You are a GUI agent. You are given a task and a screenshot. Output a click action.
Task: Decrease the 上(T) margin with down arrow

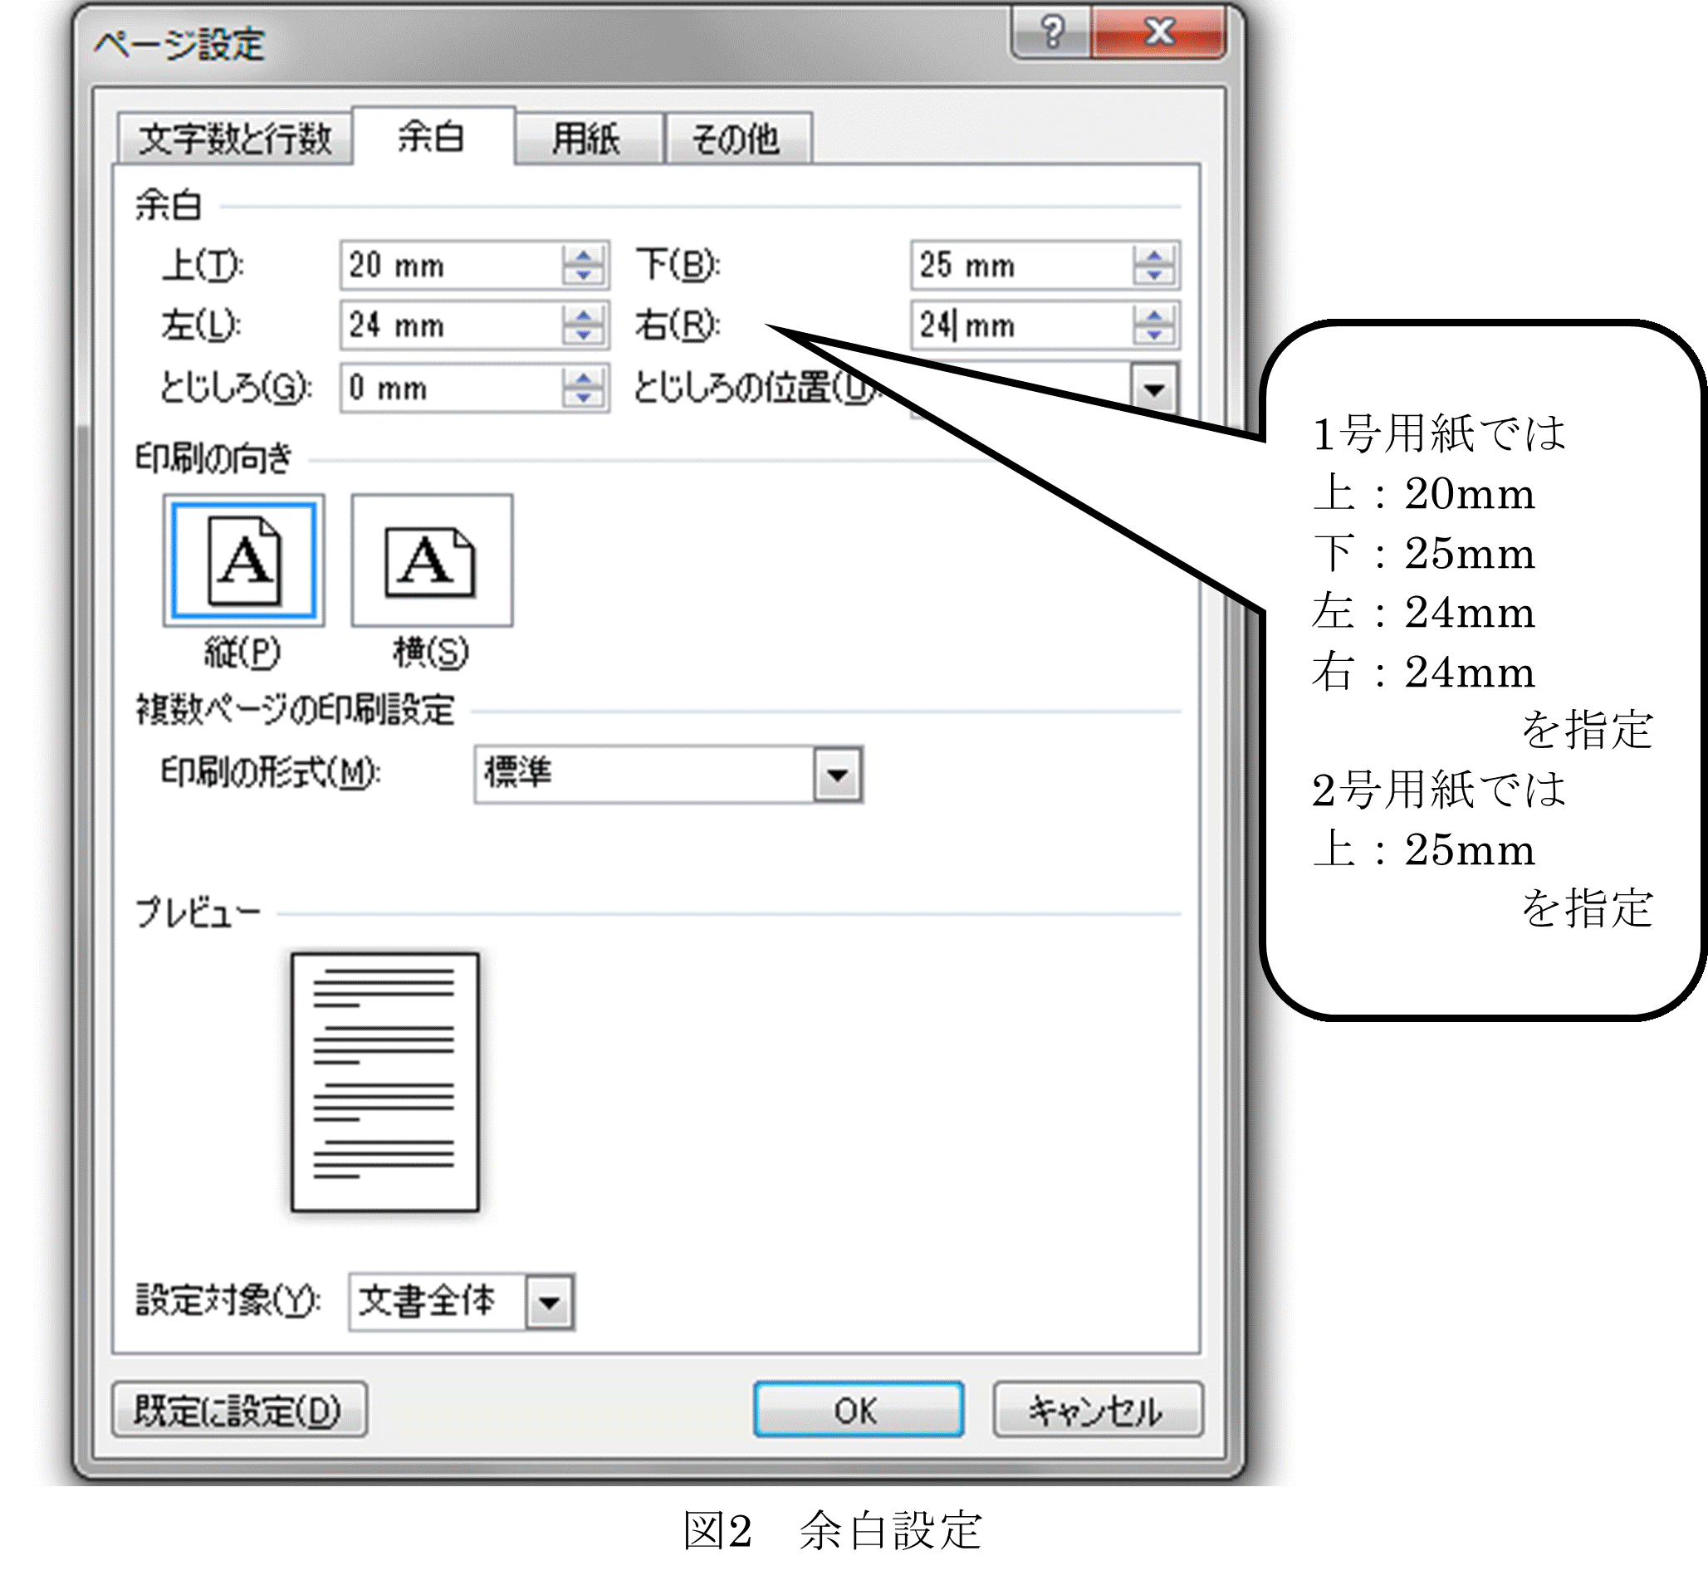click(585, 276)
